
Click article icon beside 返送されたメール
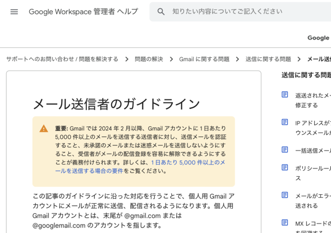[285, 94]
